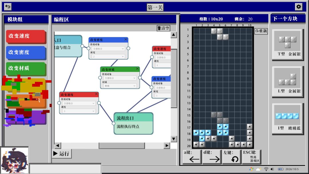The image size is (309, 174).
Task: Click the 第一关 level title
Action: pyautogui.click(x=155, y=7)
